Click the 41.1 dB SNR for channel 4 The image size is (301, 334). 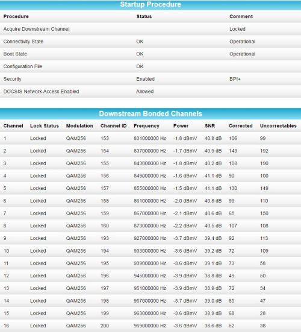[x=213, y=175]
